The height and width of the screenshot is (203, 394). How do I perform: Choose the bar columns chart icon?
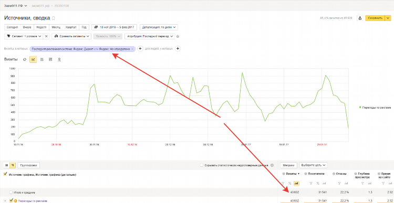click(x=50, y=59)
